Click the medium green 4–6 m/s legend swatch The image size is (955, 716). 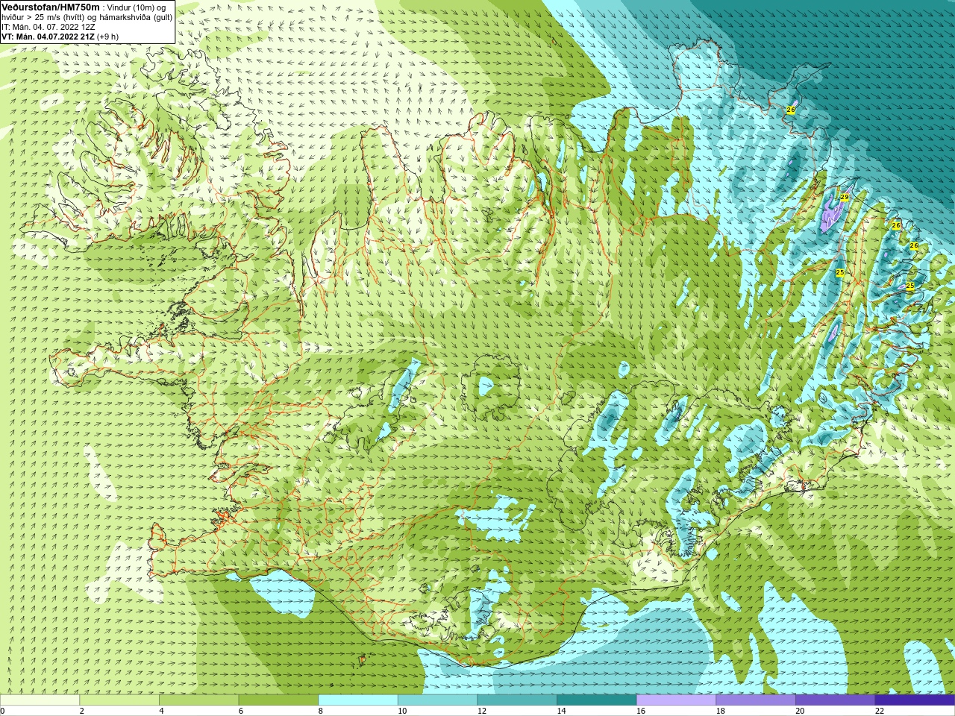198,700
